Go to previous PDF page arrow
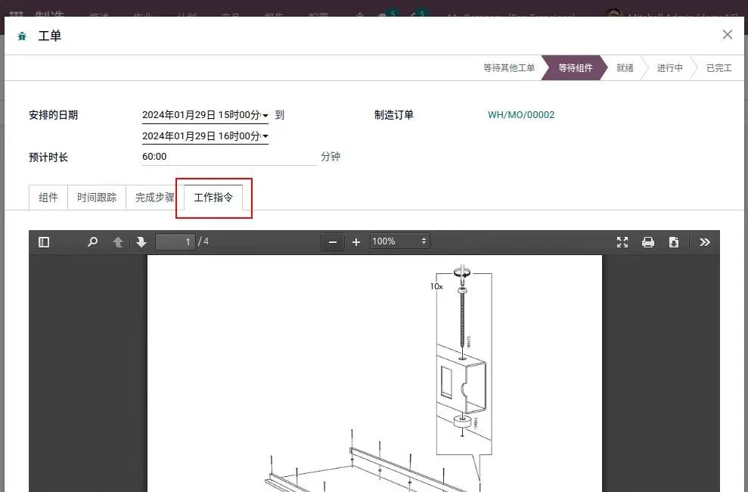Image resolution: width=748 pixels, height=492 pixels. click(x=117, y=242)
